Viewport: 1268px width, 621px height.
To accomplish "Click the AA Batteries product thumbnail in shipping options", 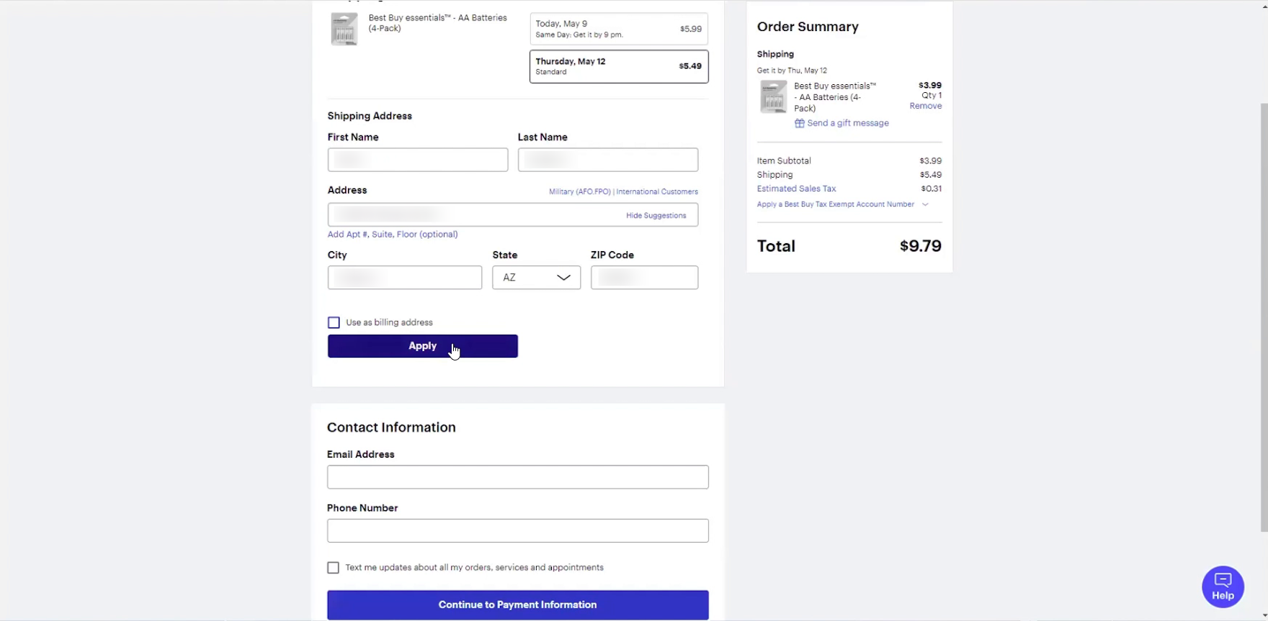I will point(344,30).
